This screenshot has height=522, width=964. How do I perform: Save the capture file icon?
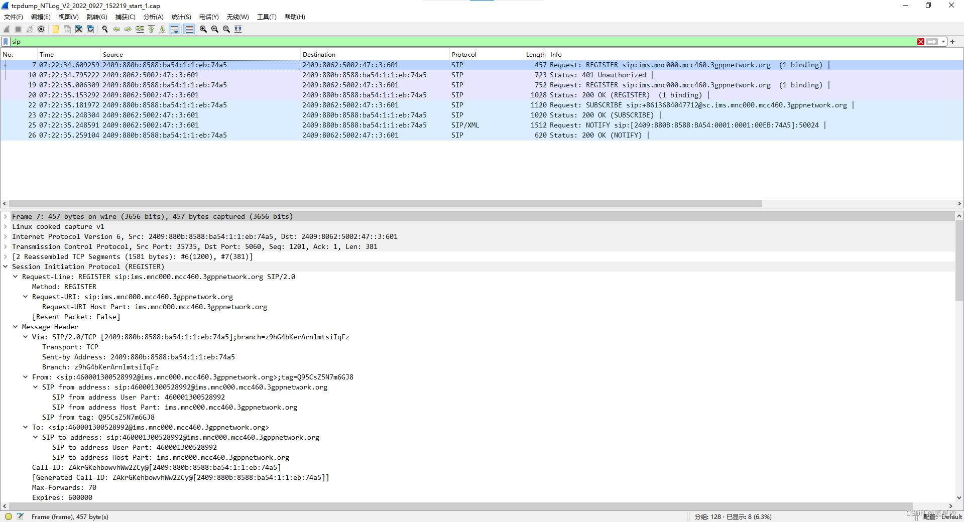click(x=67, y=29)
